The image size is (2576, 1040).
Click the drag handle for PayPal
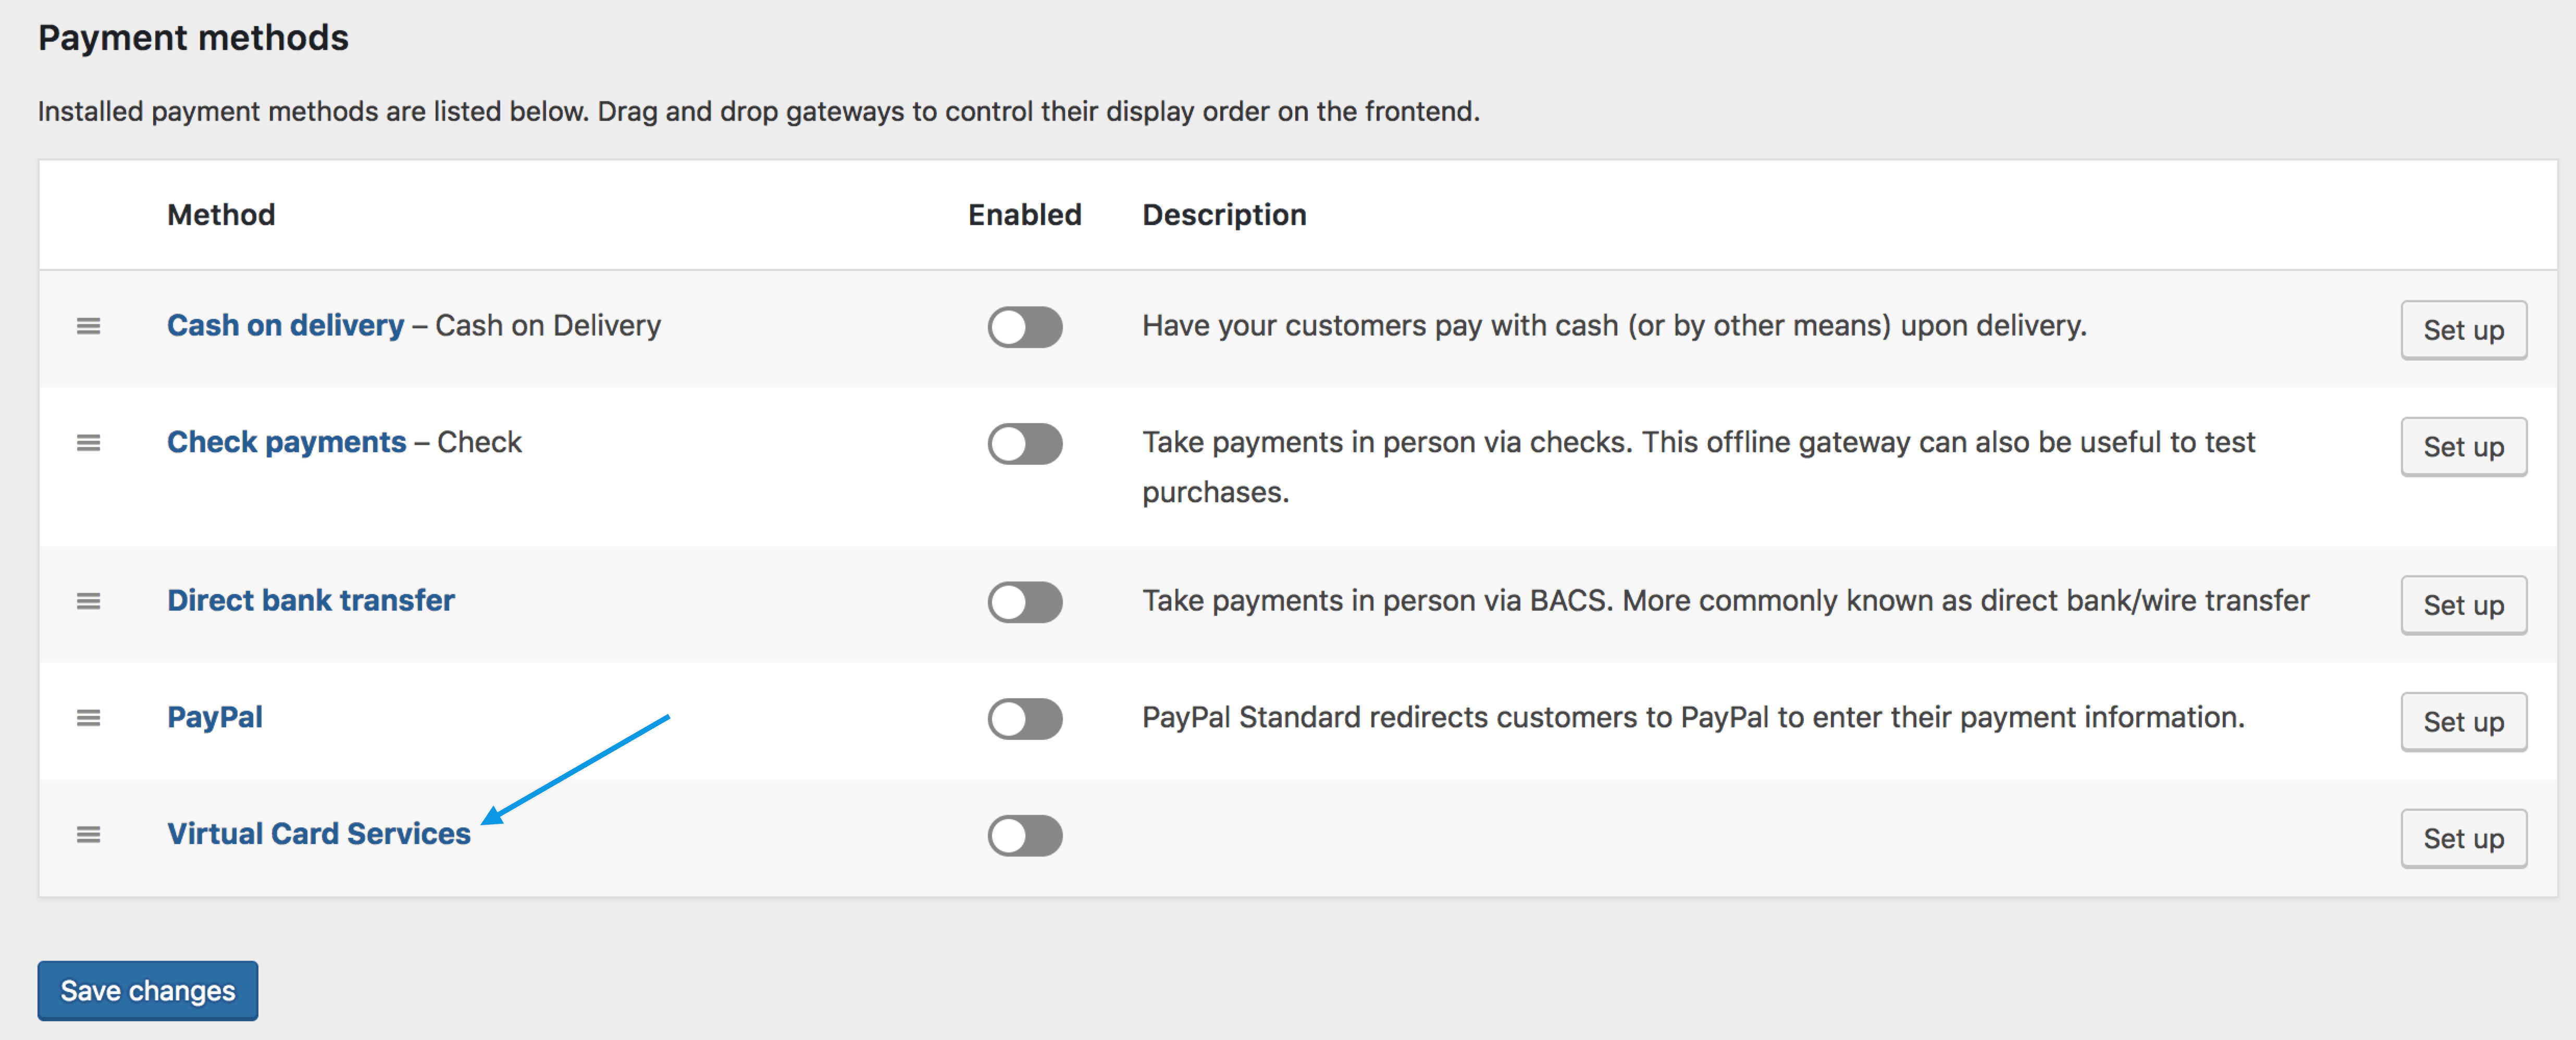click(x=88, y=718)
